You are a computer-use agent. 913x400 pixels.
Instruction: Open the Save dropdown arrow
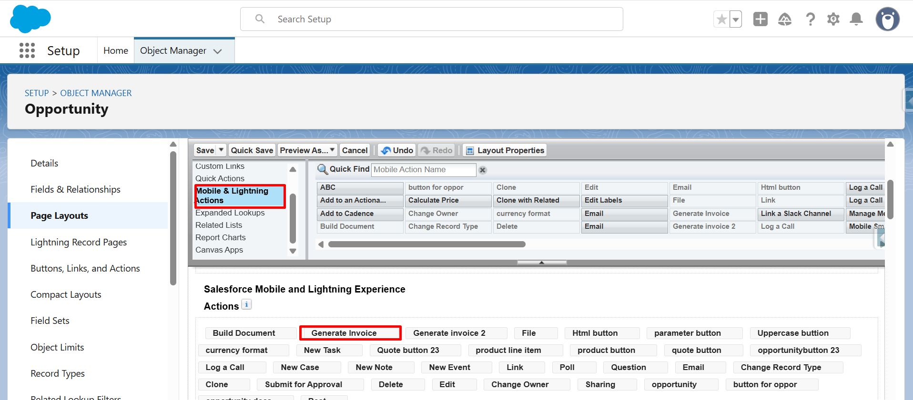pos(221,150)
